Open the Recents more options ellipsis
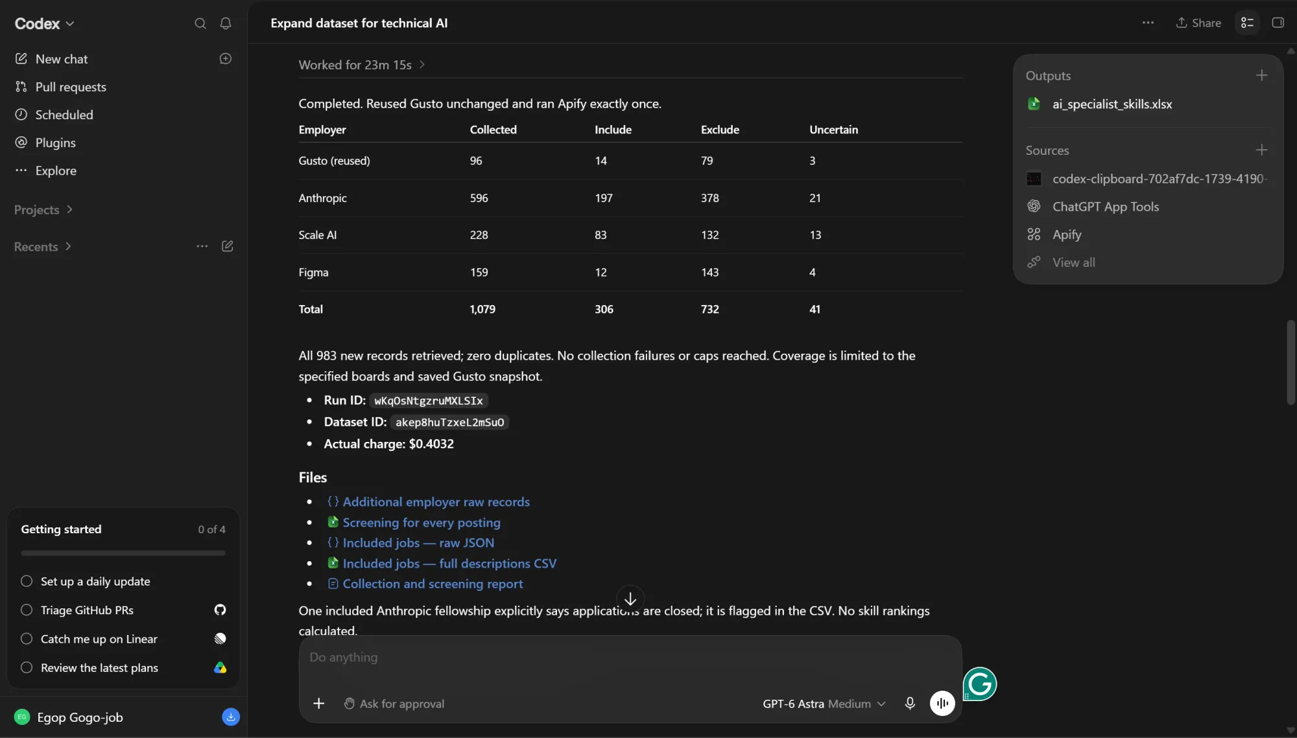 (x=202, y=246)
